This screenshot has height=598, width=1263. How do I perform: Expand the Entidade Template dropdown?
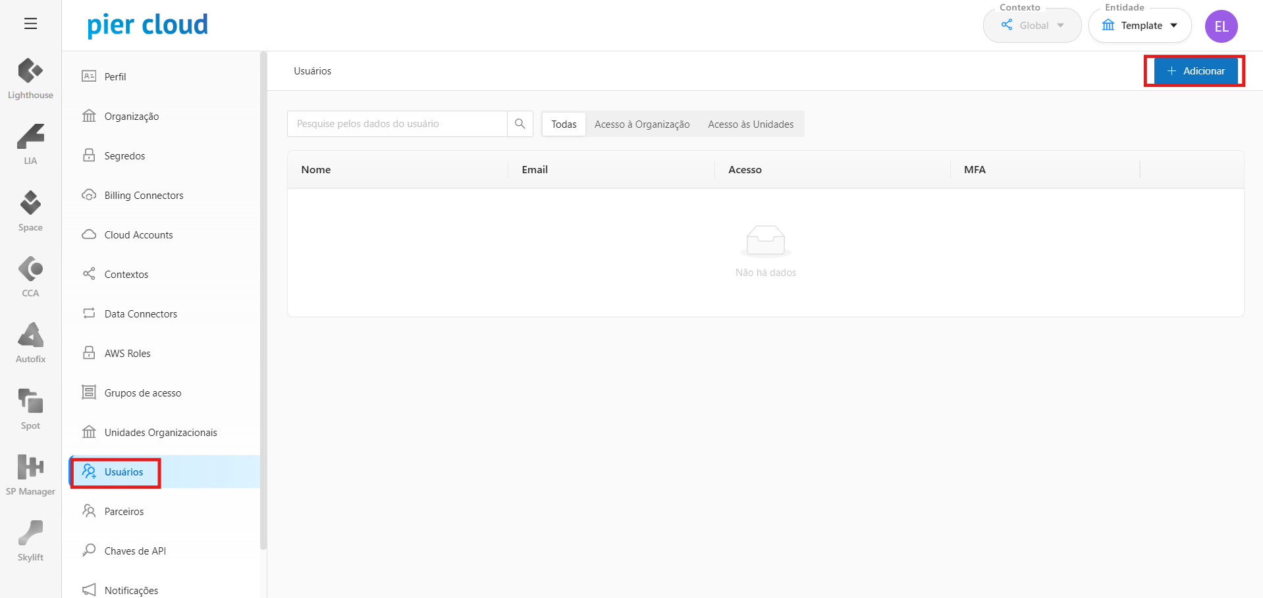(1140, 26)
